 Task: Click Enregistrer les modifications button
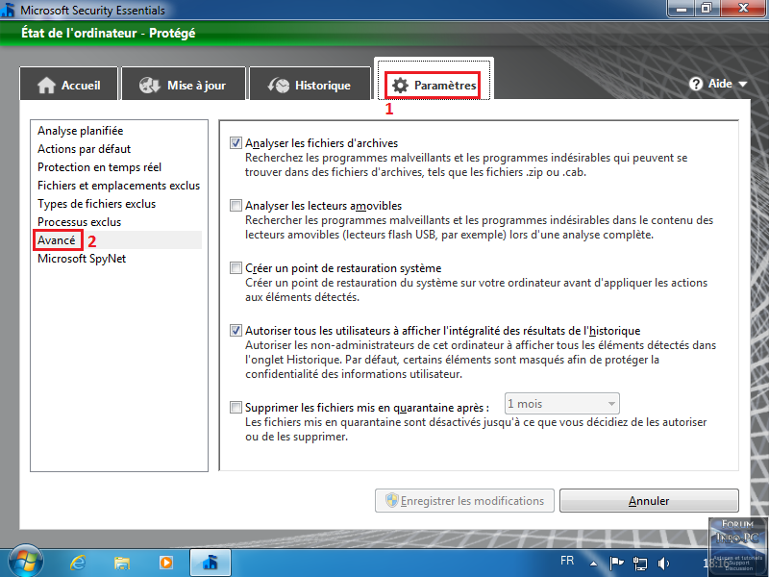click(464, 500)
